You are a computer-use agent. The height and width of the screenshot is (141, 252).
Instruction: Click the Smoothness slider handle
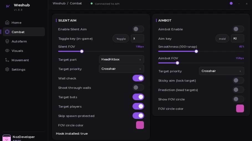click(196, 51)
